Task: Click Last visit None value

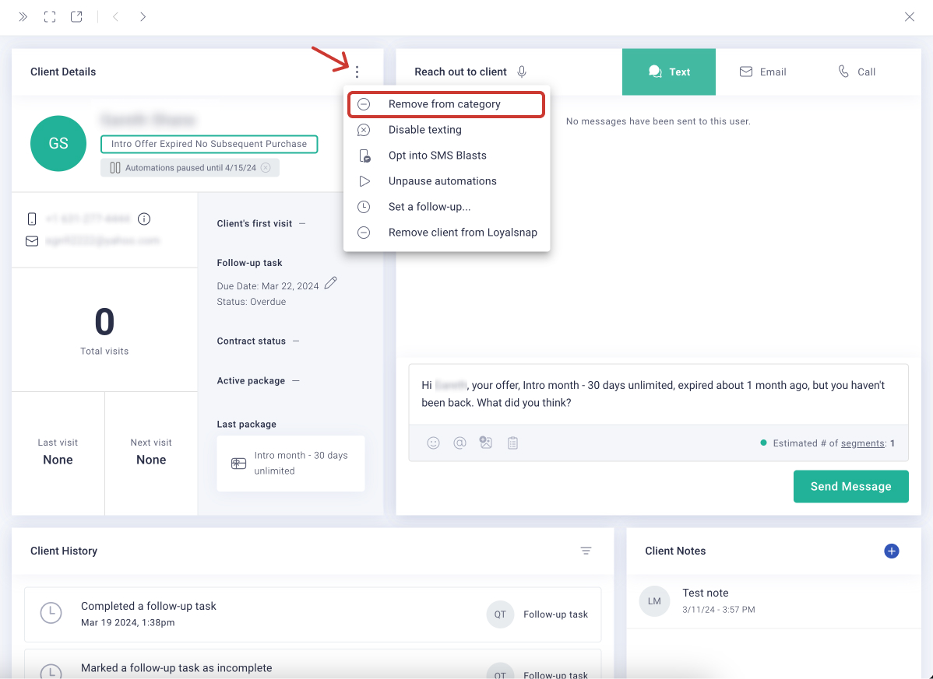Action: (58, 460)
